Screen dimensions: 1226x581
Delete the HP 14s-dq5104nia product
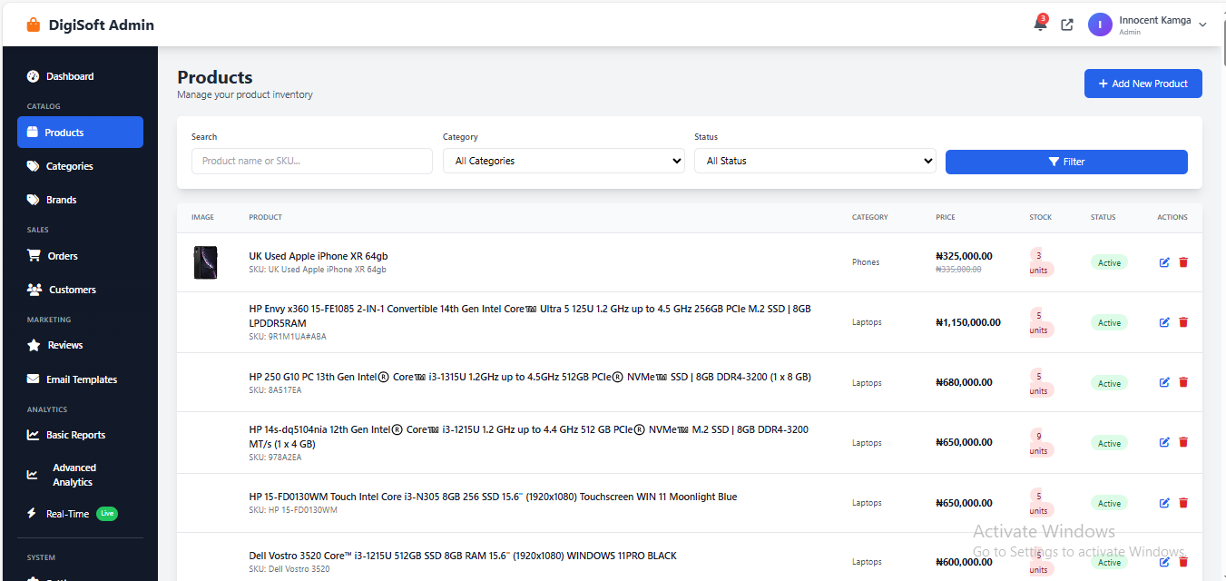[x=1183, y=442]
